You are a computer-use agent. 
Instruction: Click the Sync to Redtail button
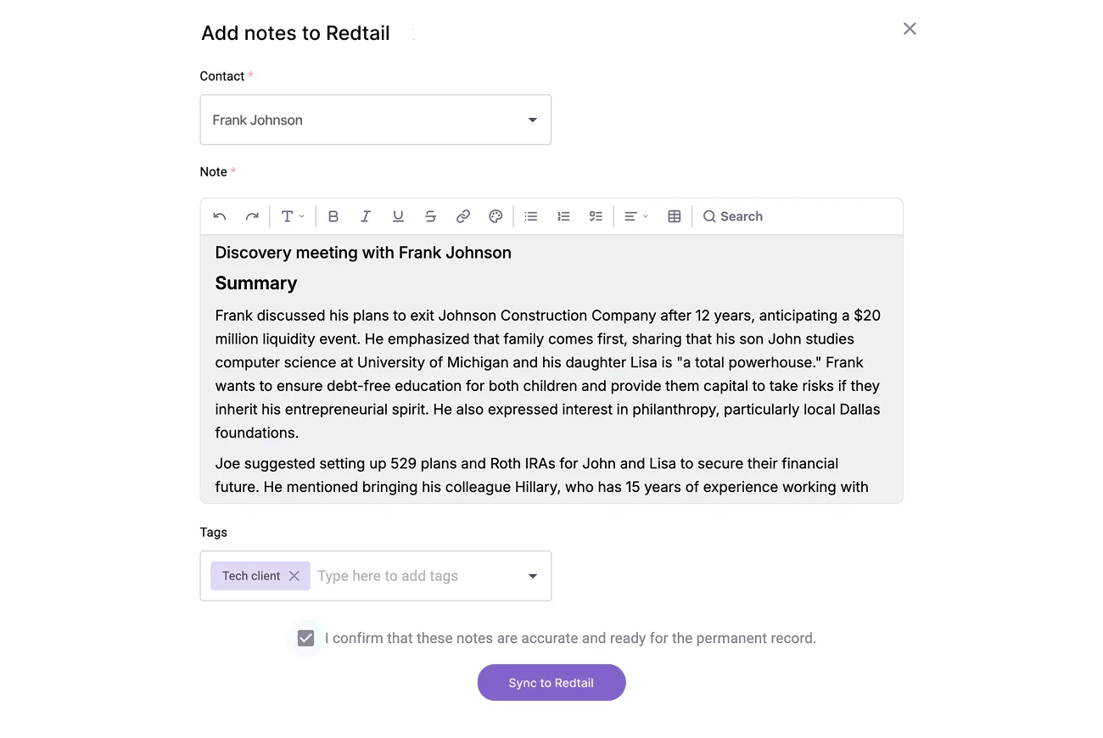click(x=551, y=683)
